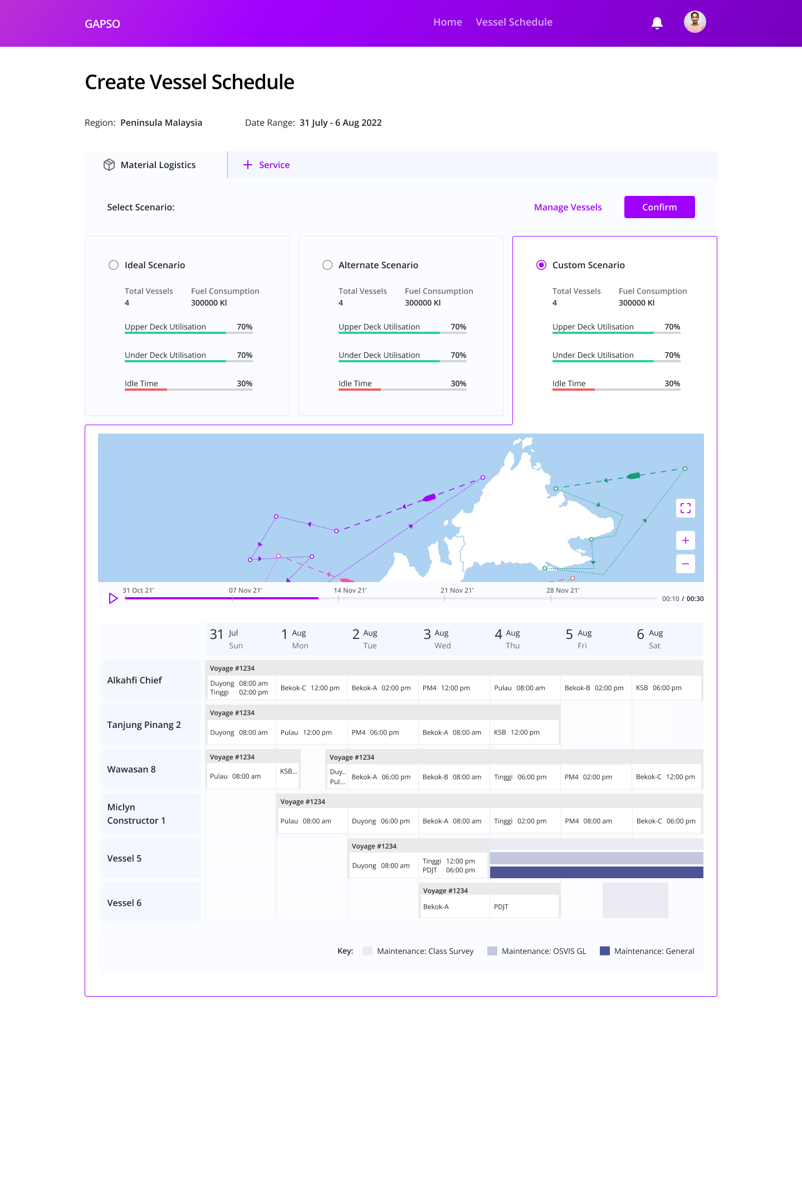Add a new Service tab
Viewport: 802px width, 1196px height.
click(x=267, y=165)
